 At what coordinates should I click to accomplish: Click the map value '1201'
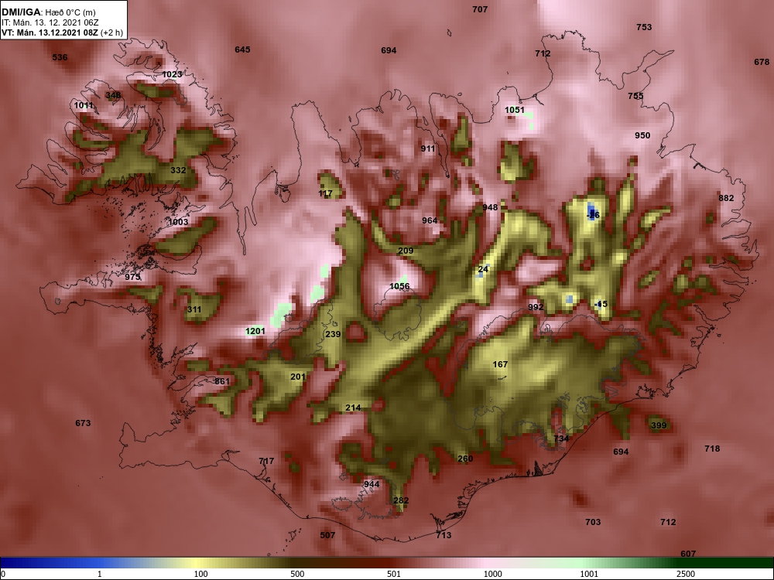click(255, 331)
